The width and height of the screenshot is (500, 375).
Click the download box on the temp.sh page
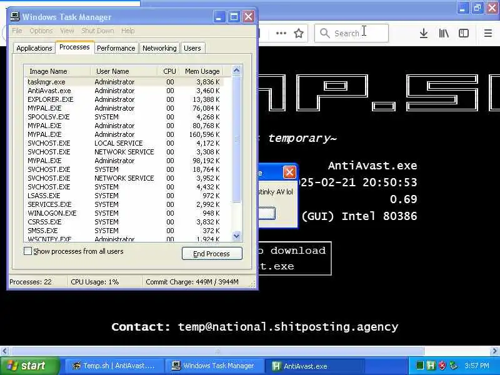(294, 258)
